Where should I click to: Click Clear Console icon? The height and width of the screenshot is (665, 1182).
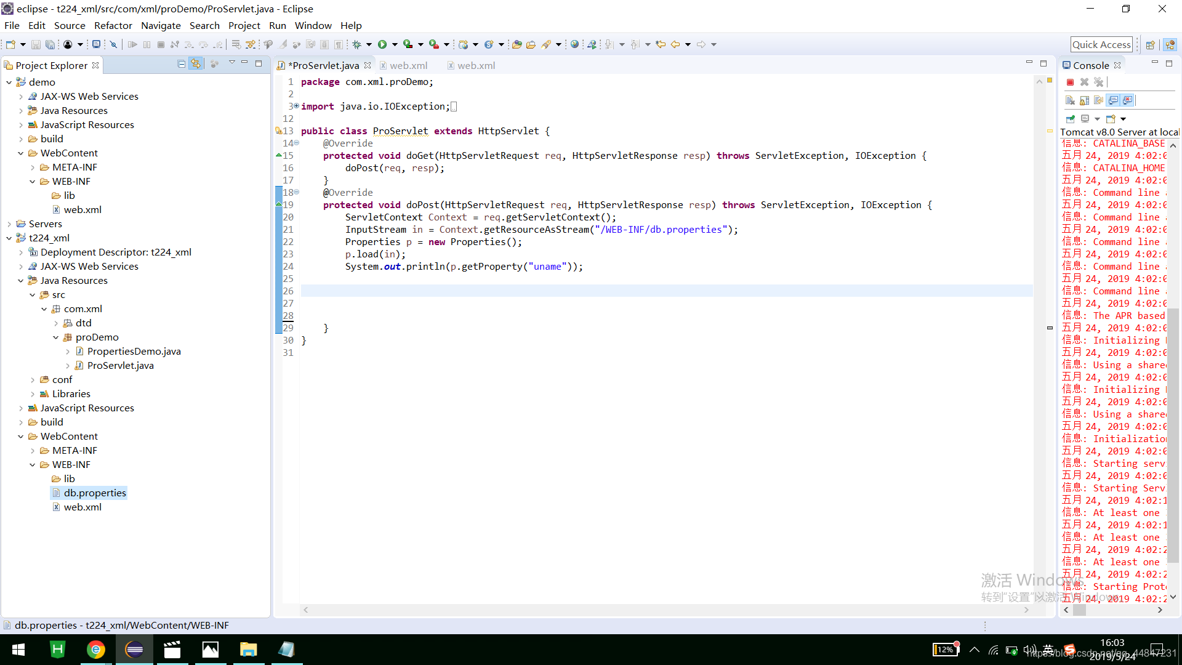[1070, 100]
